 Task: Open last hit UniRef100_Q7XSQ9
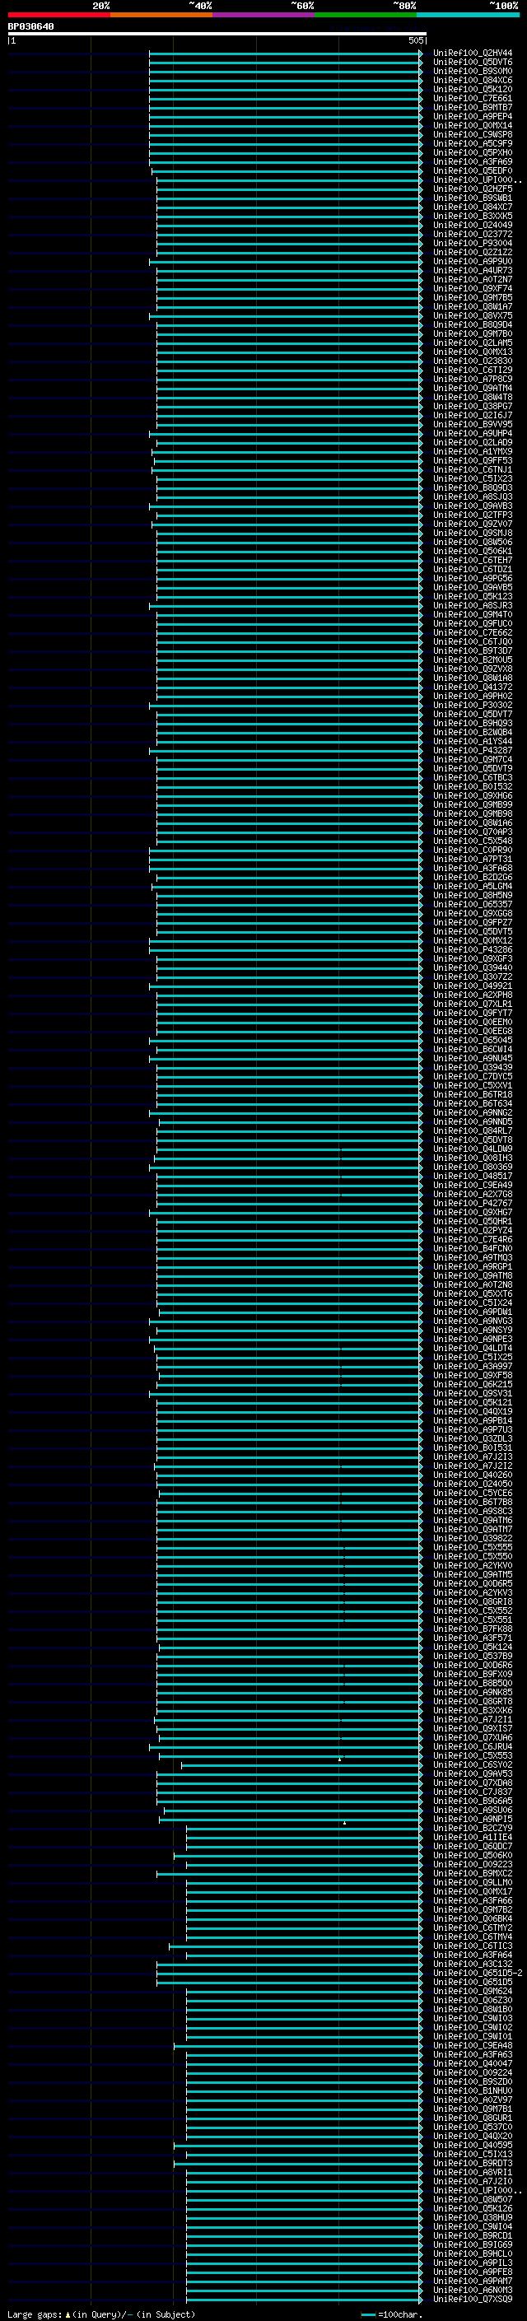(473, 2300)
